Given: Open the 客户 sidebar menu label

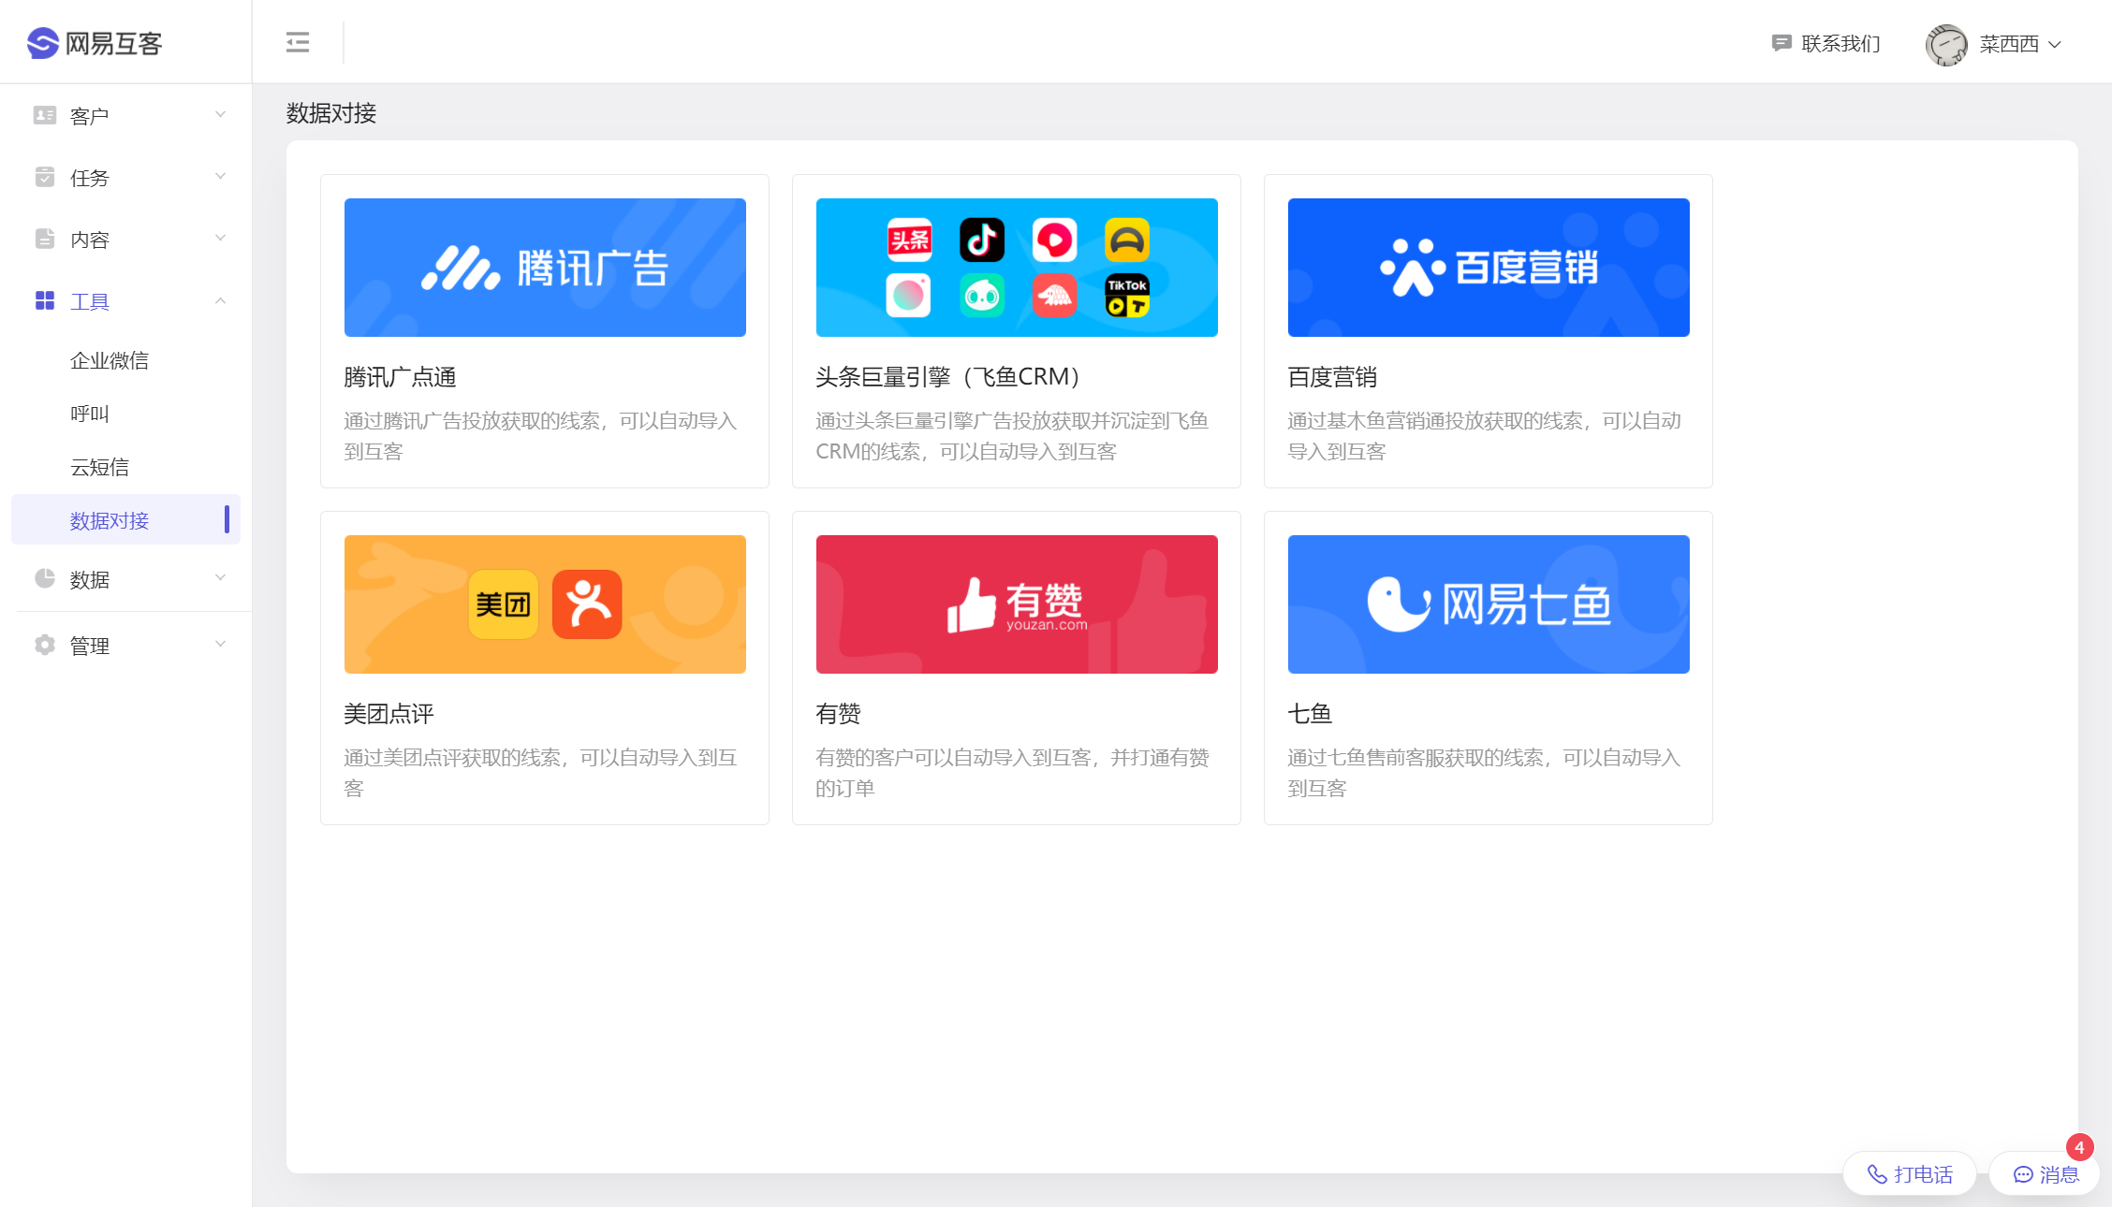Looking at the screenshot, I should point(90,116).
